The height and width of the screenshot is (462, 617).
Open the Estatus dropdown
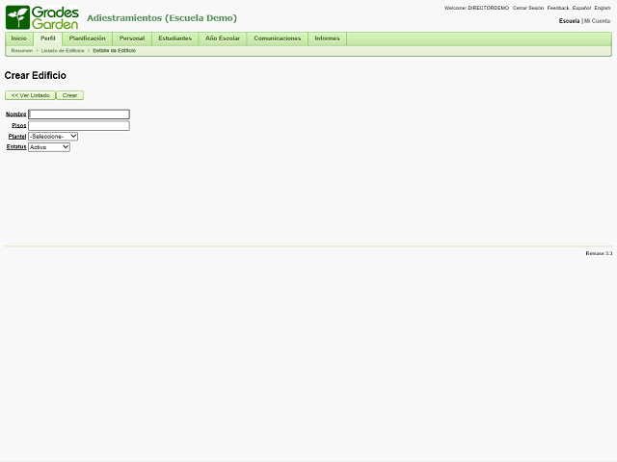49,147
